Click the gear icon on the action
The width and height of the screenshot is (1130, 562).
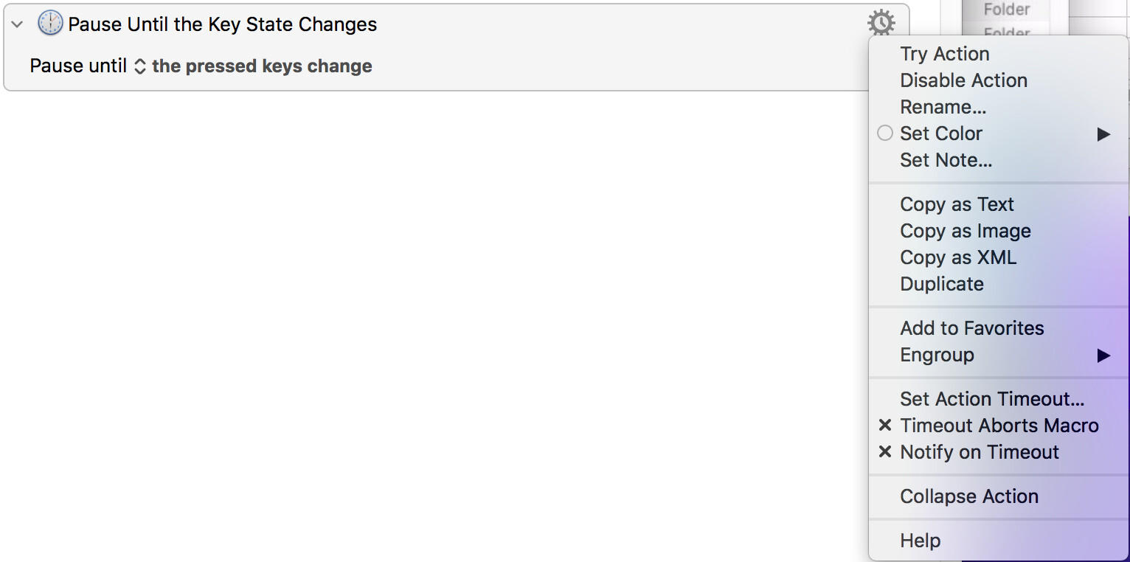click(x=881, y=24)
